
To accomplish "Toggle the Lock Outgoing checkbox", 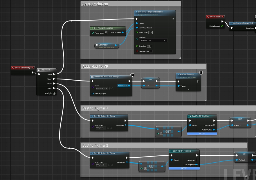I will 151,51.
